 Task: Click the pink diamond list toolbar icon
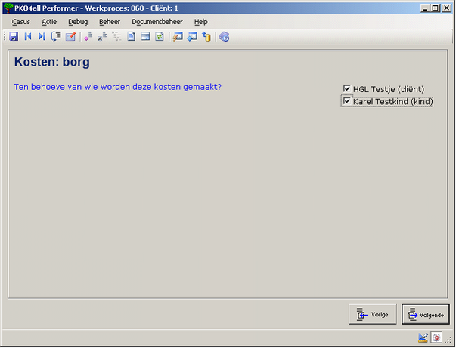pyautogui.click(x=88, y=36)
